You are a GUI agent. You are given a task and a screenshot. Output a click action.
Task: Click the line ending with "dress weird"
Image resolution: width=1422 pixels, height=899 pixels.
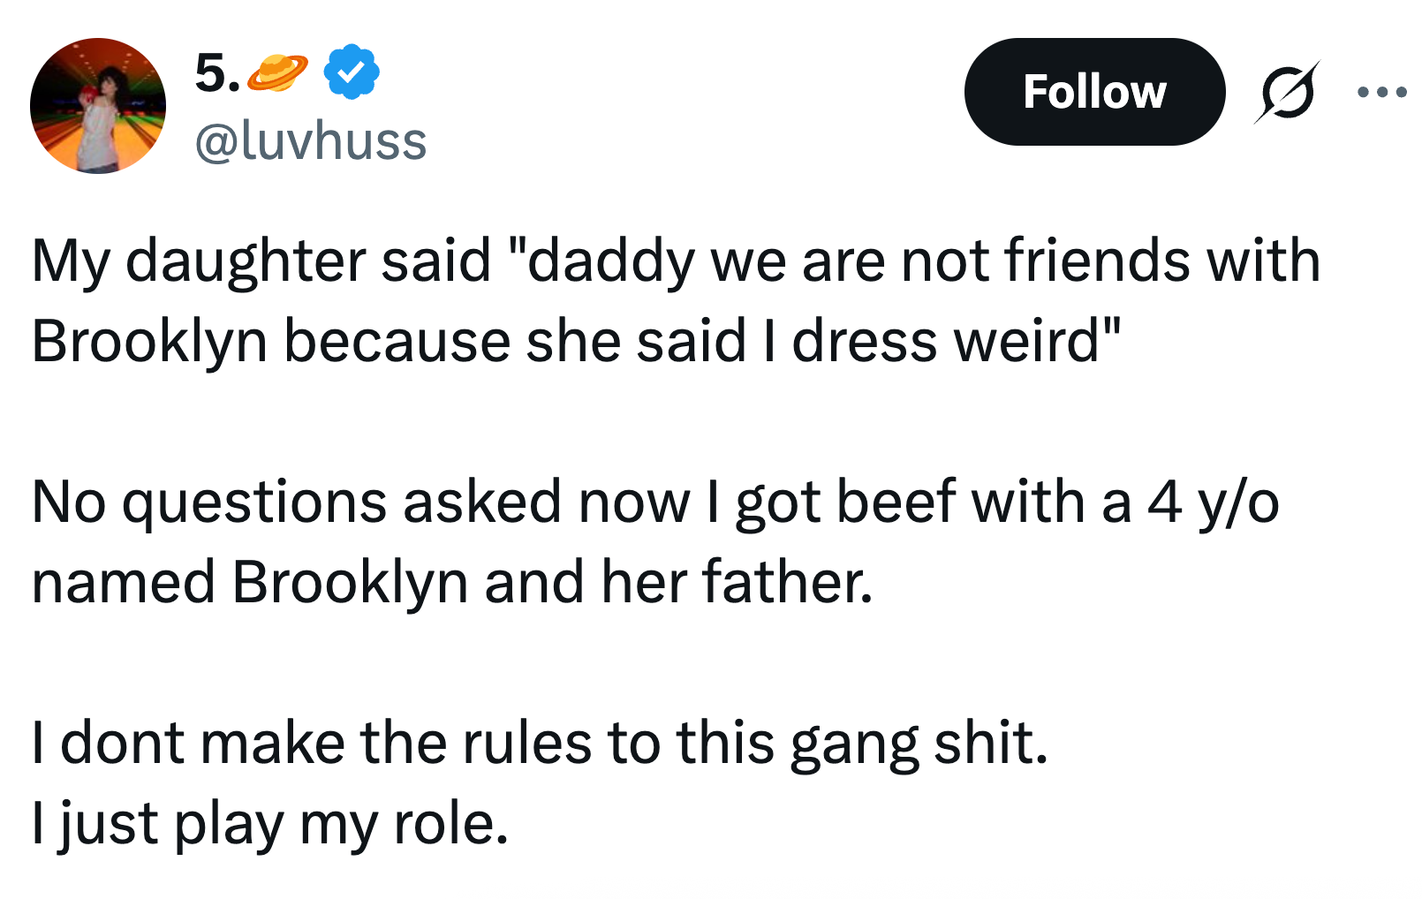[x=576, y=342]
